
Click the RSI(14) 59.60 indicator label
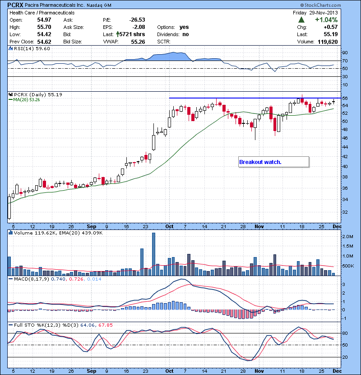tap(32, 48)
